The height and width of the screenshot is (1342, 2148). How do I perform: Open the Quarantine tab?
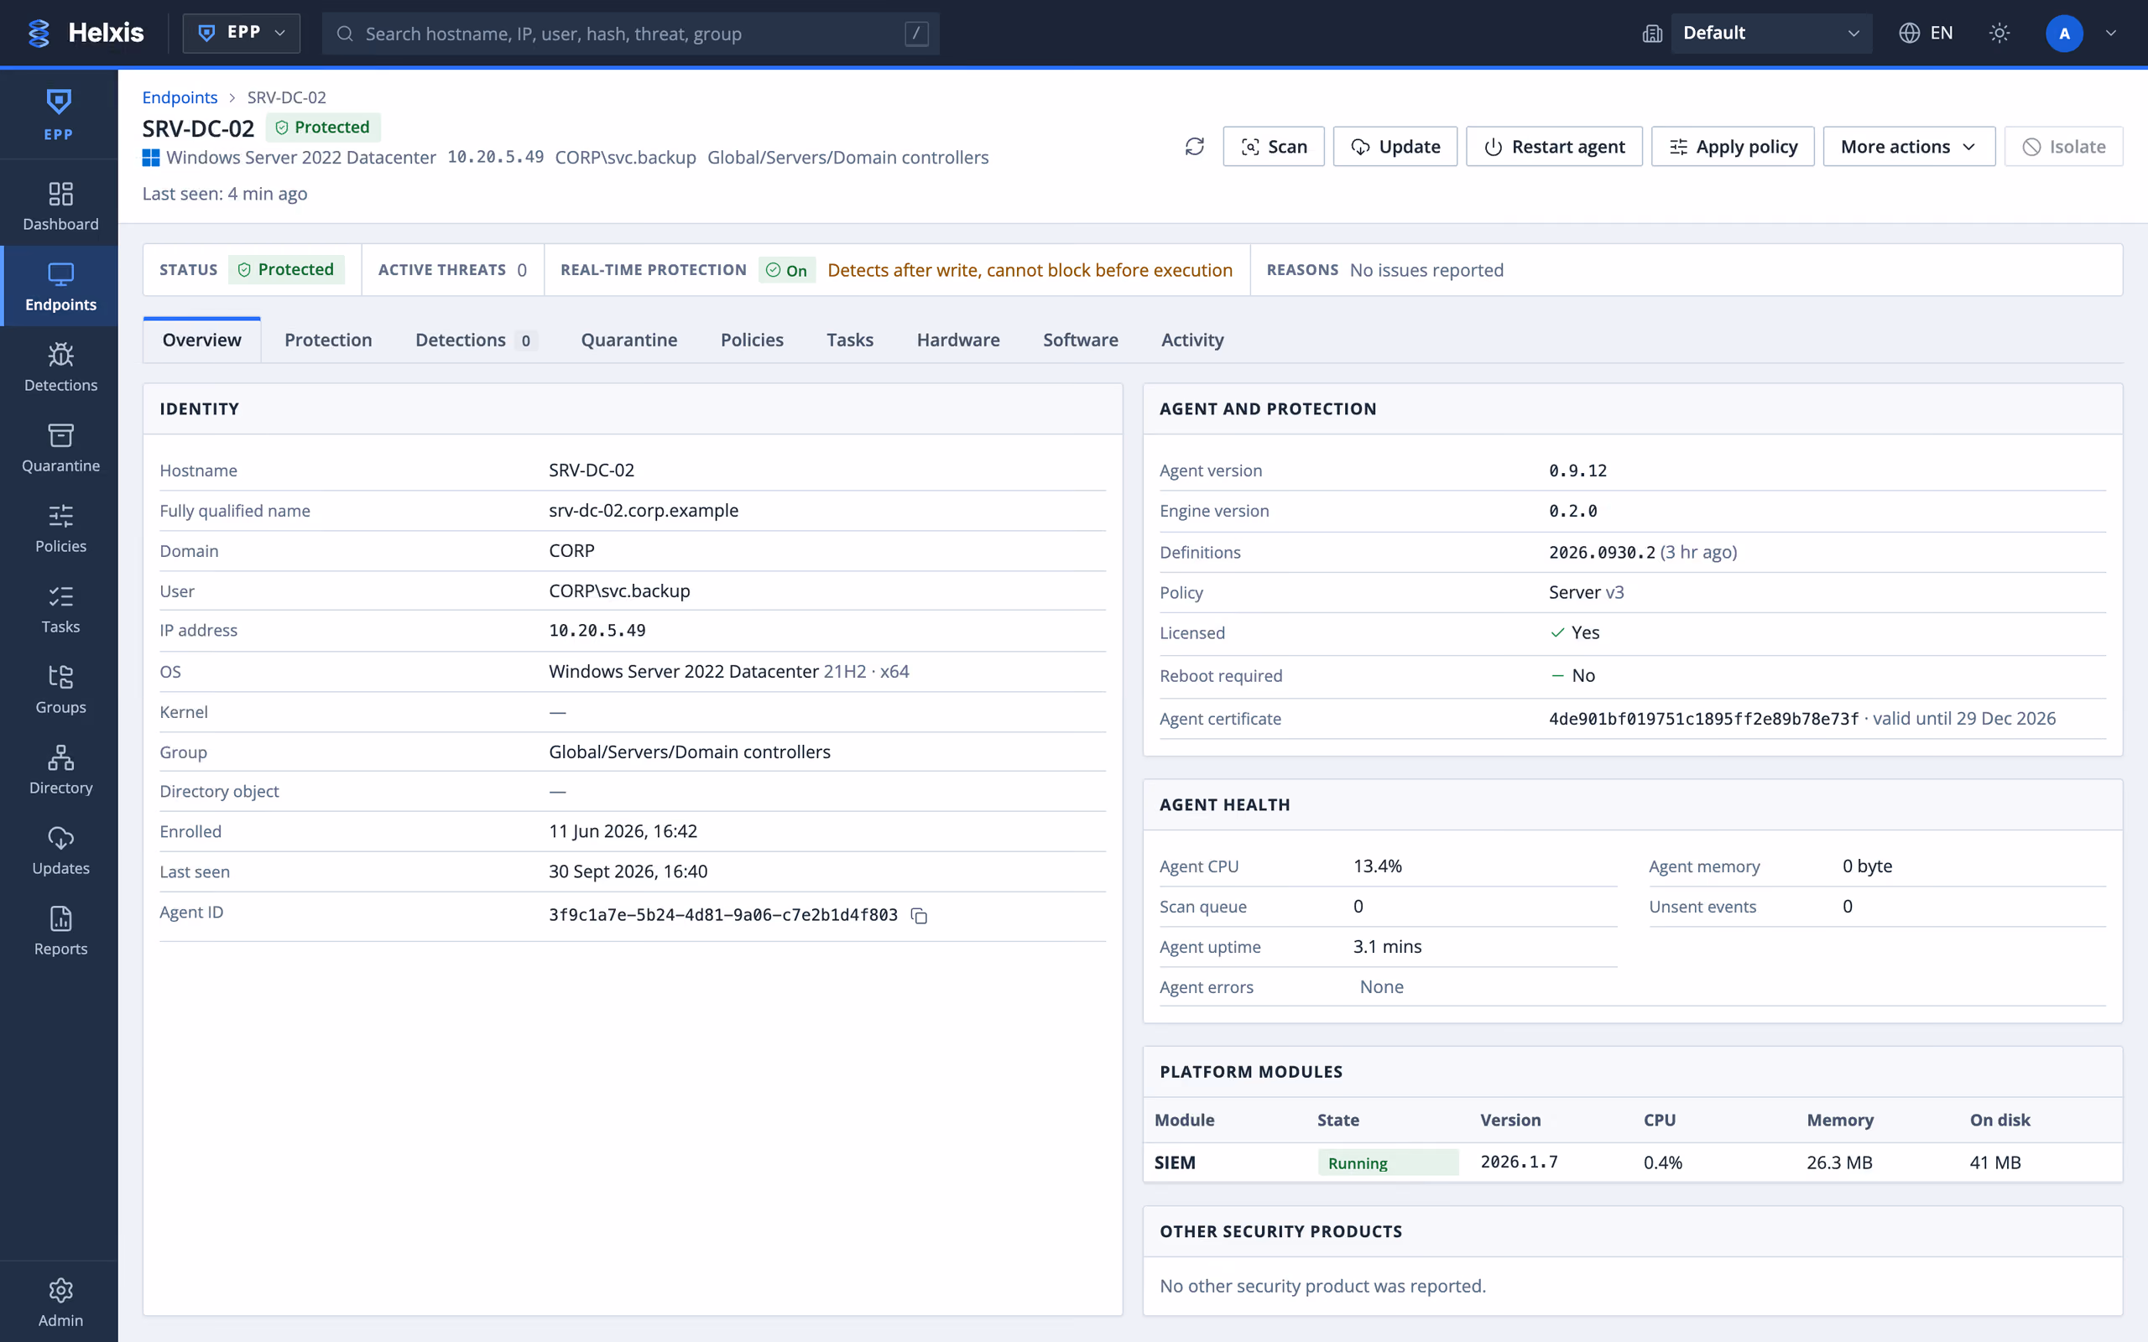(628, 340)
